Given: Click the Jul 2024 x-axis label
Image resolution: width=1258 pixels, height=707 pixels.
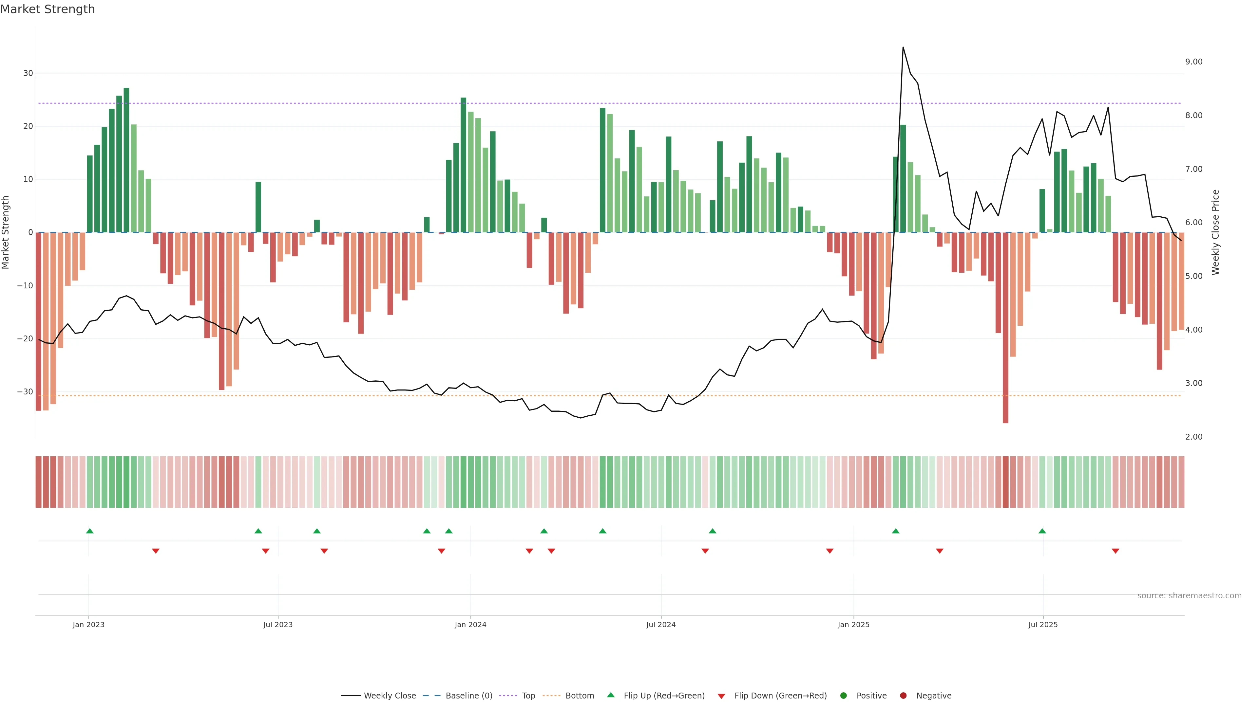Looking at the screenshot, I should (x=661, y=625).
